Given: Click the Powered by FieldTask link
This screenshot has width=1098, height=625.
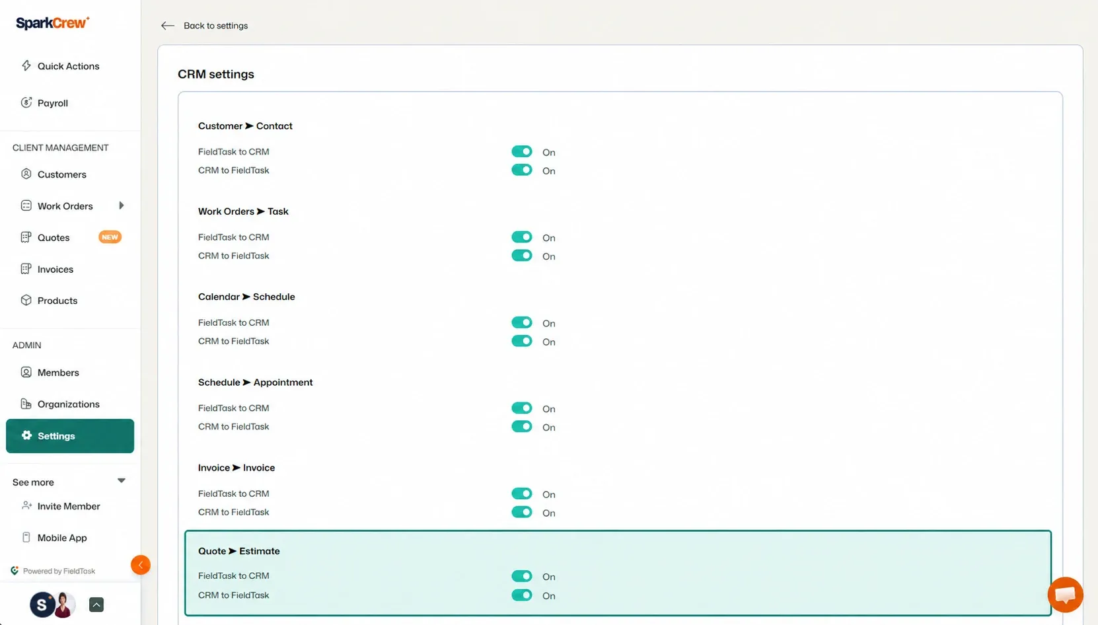Looking at the screenshot, I should coord(53,571).
